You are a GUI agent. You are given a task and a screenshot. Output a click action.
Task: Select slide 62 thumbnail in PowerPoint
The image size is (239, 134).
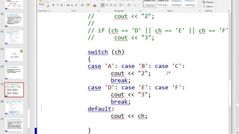tap(14, 37)
